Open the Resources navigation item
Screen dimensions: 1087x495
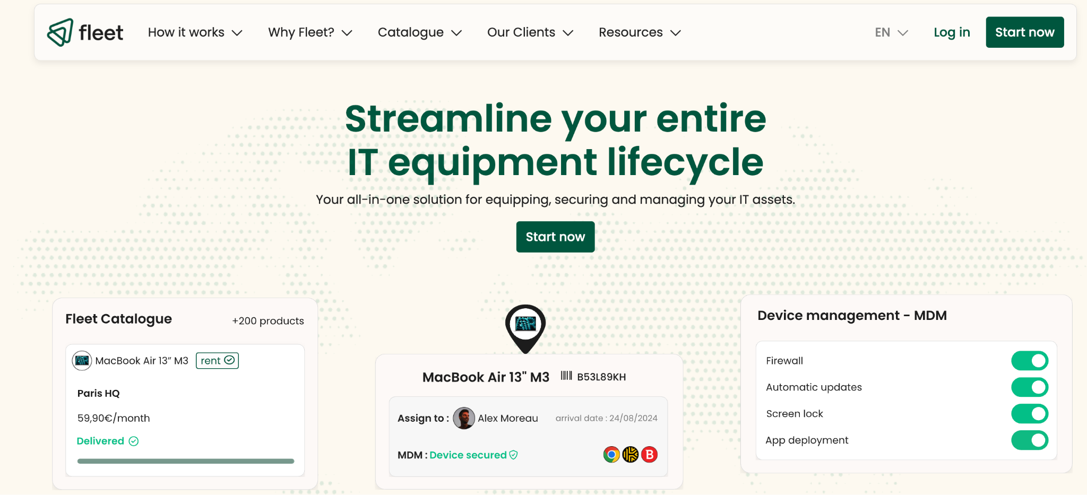tap(631, 32)
